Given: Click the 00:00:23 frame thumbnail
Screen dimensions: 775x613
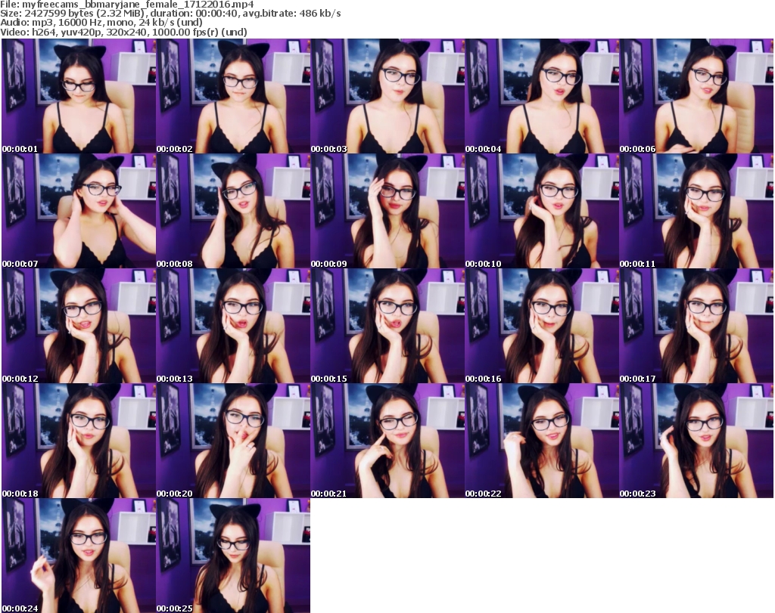Looking at the screenshot, I should tap(696, 441).
